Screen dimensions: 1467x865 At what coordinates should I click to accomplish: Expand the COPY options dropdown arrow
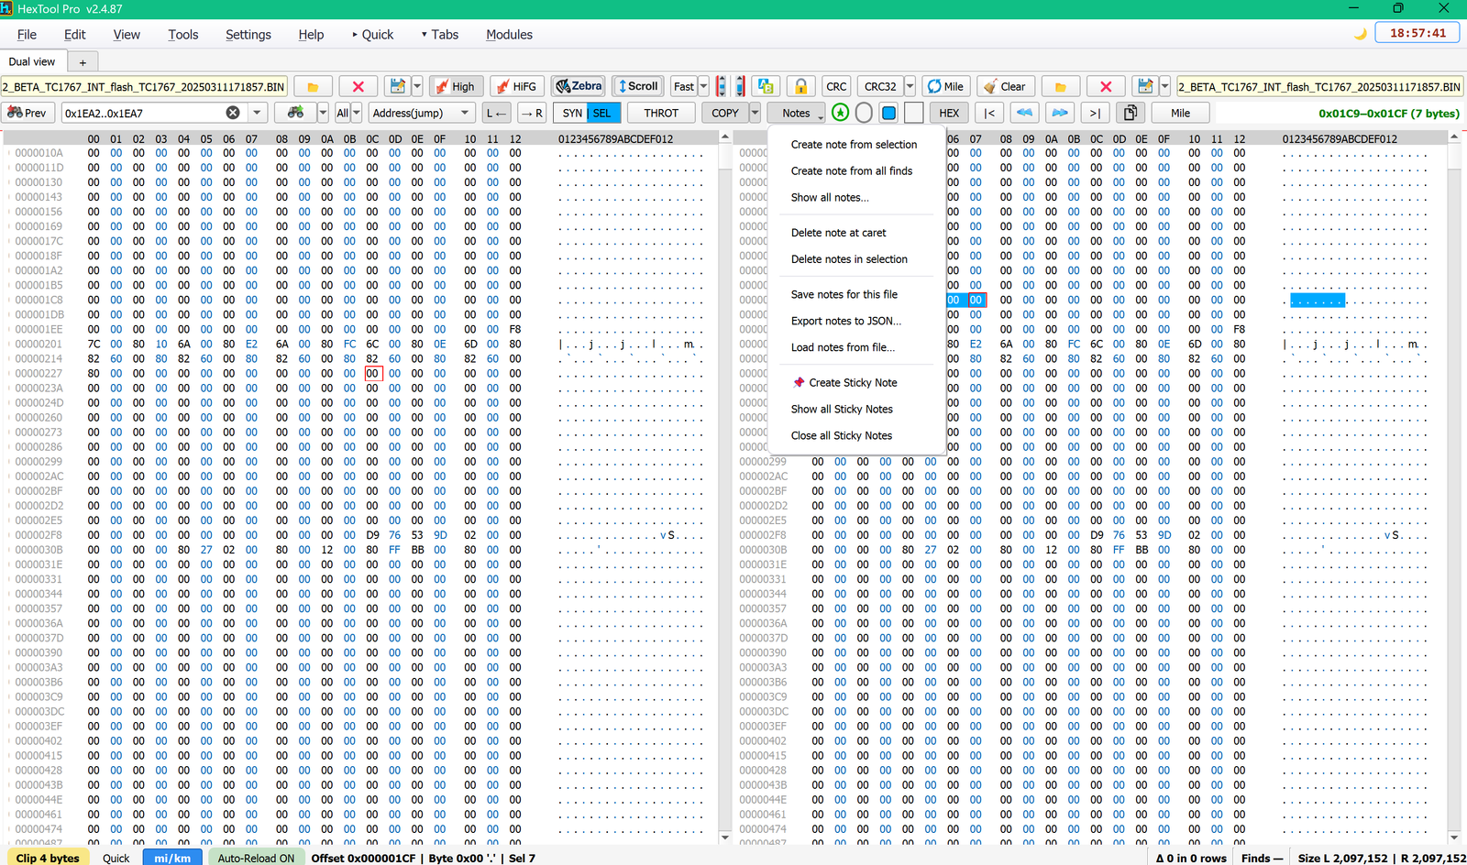coord(755,113)
